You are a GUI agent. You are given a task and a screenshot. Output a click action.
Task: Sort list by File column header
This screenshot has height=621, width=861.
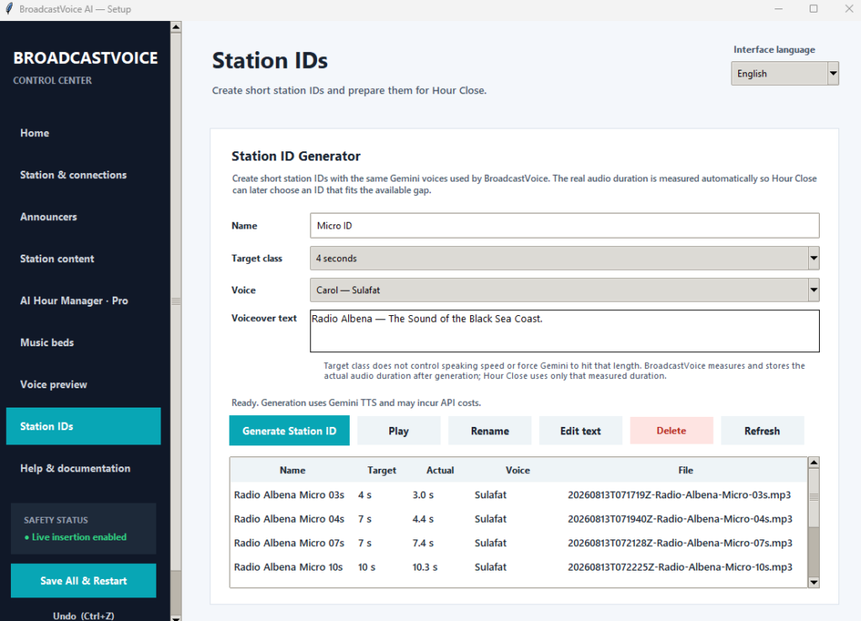point(685,470)
